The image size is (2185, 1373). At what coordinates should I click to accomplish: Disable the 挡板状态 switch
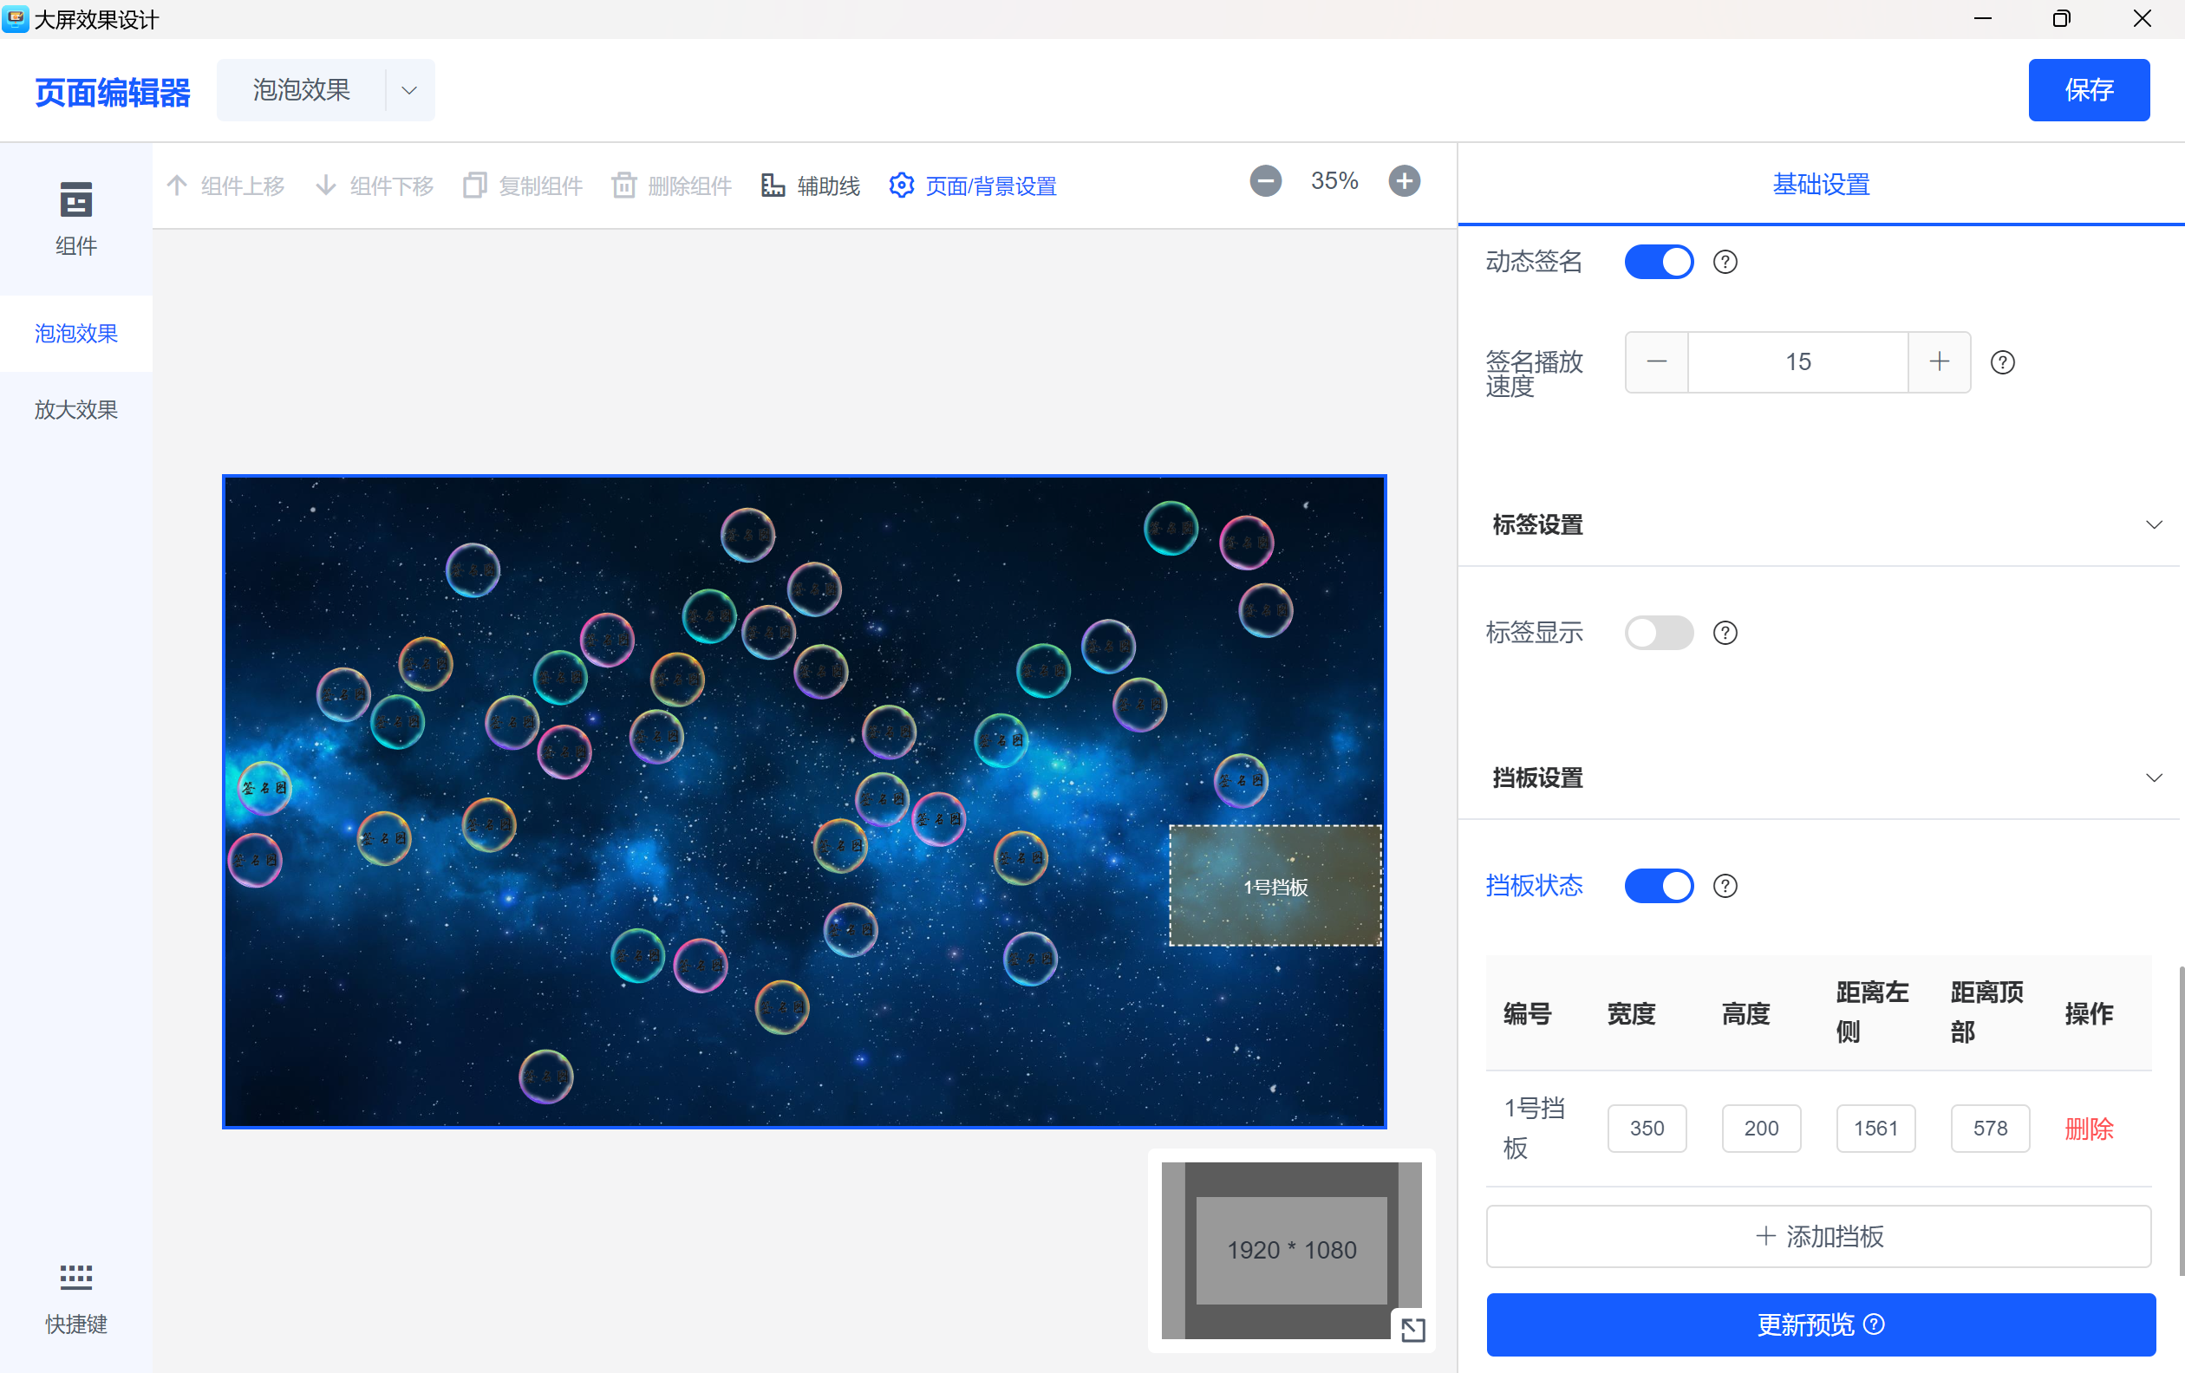coord(1658,886)
